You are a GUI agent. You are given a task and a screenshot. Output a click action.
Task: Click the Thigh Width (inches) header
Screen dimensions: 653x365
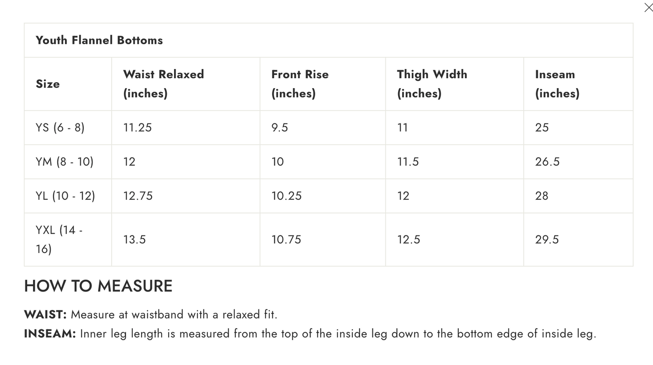pos(432,84)
